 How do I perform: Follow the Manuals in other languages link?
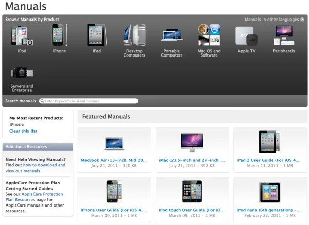pos(271,20)
